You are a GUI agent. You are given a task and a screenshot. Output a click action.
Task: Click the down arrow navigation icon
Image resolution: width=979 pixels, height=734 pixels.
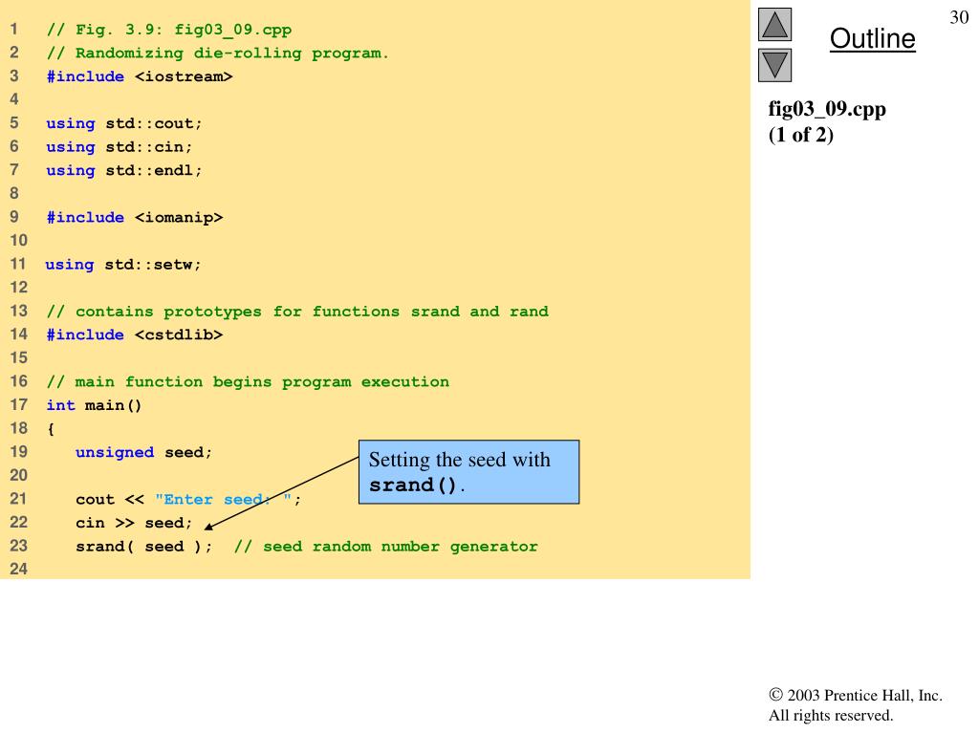pos(774,66)
